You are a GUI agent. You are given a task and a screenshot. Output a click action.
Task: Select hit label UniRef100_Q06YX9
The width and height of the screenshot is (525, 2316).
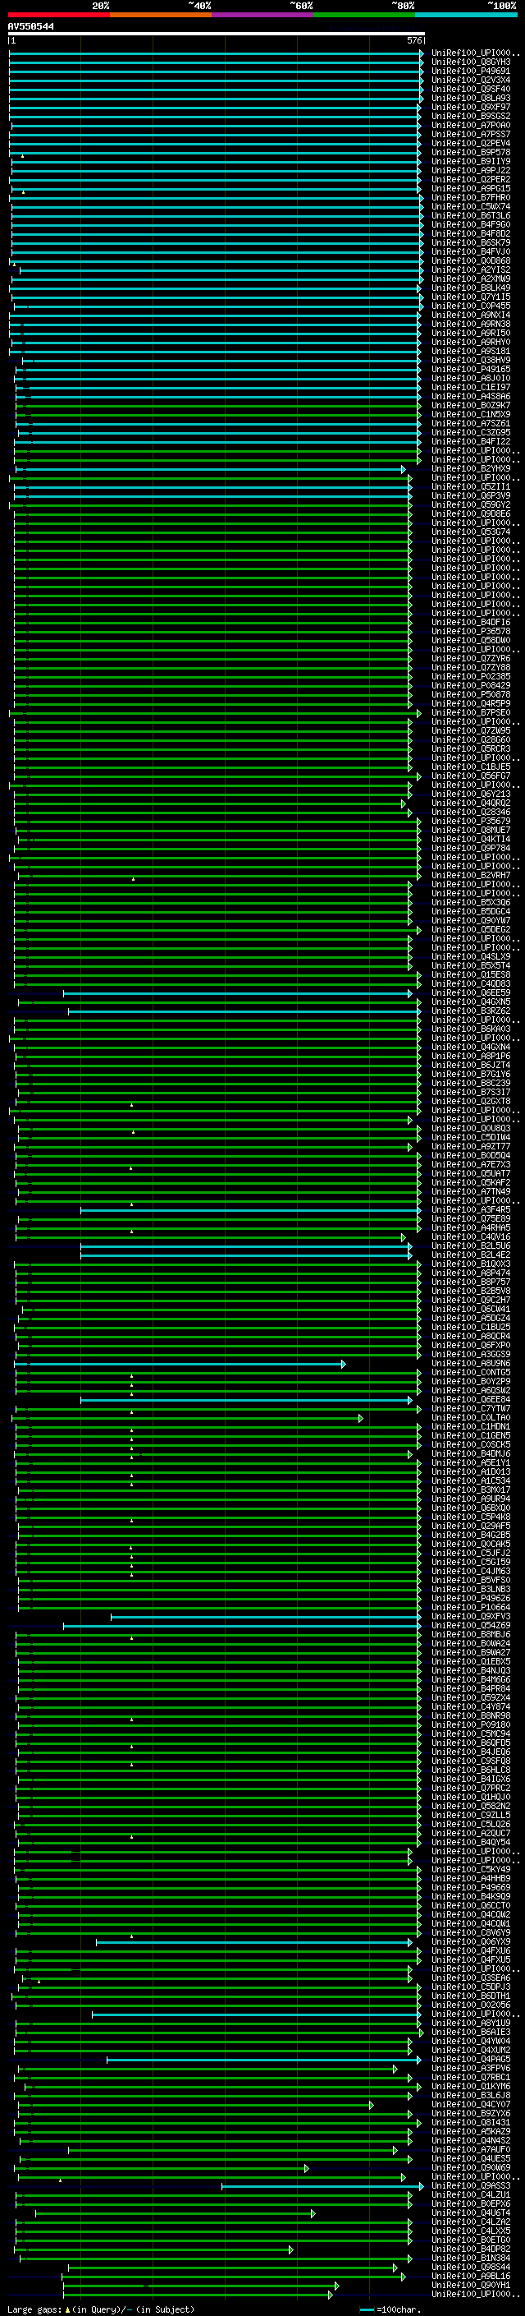click(x=471, y=1941)
